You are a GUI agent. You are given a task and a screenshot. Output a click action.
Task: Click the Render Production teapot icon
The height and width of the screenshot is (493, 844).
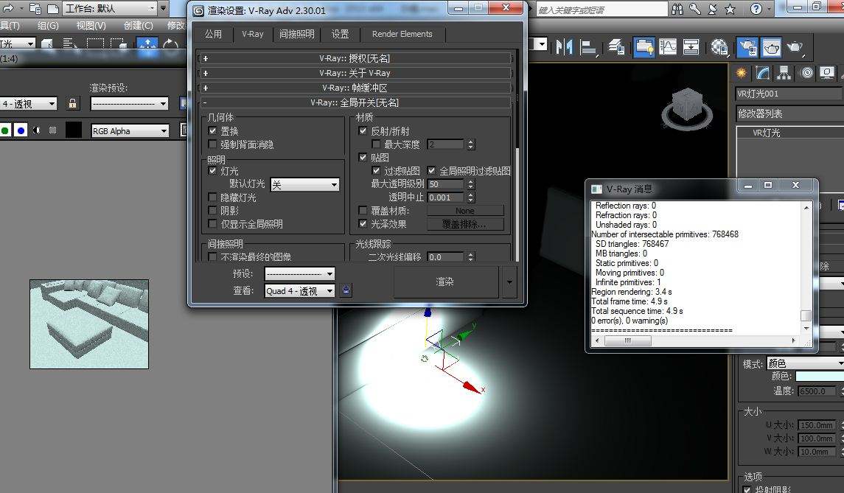[x=795, y=47]
